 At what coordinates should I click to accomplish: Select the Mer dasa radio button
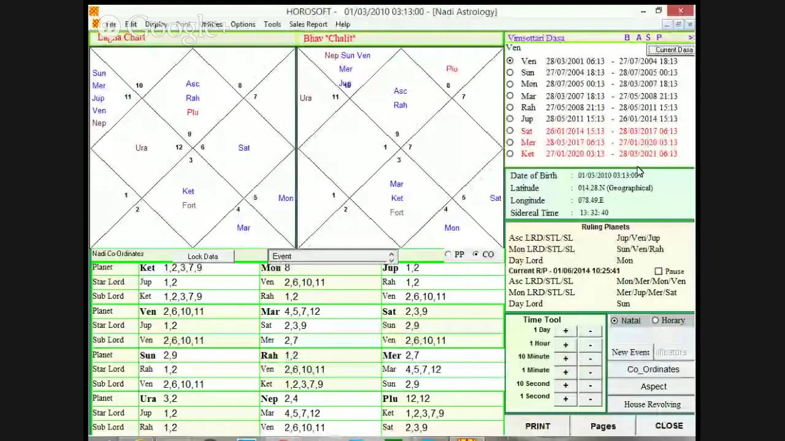tap(510, 142)
